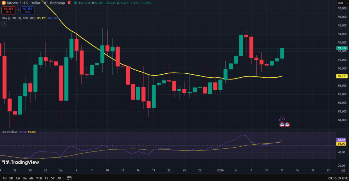Click the red SELL 92,357 button
Image resolution: width=349 pixels, height=181 pixels.
[x=9, y=10]
